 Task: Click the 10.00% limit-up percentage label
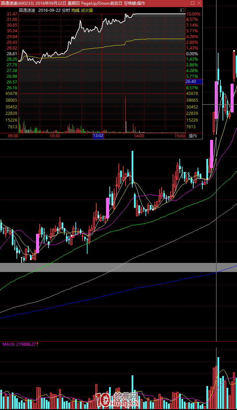[x=193, y=14]
